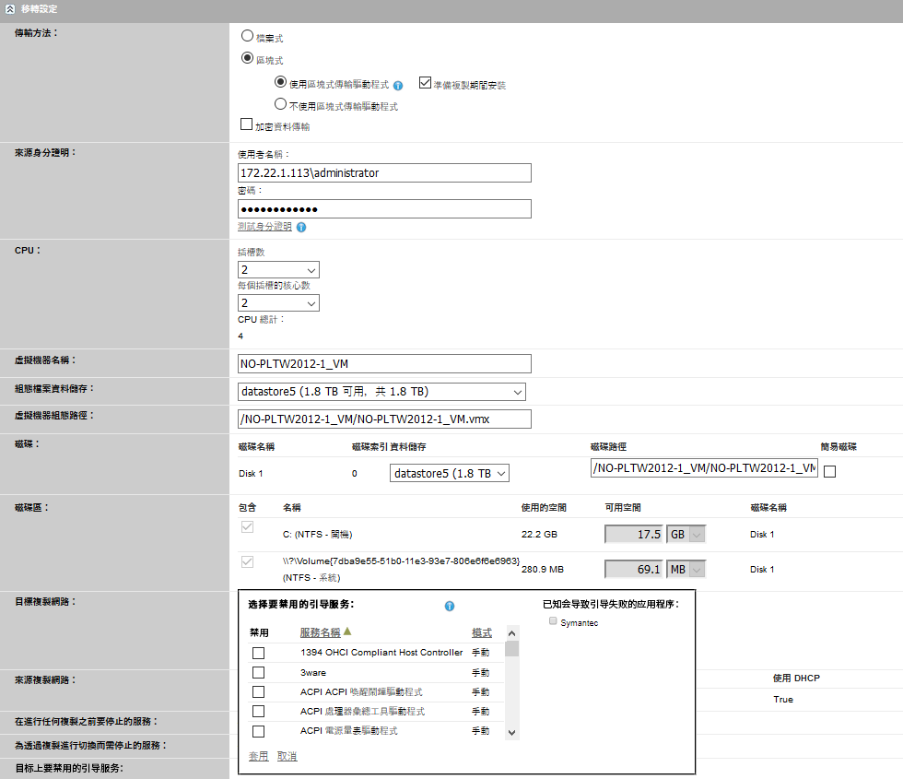The width and height of the screenshot is (903, 779).
Task: Click sort arrow beside 服務名稱 header
Action: coord(348,632)
